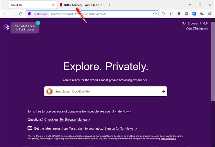Switch to the Netflix Germany tab
This screenshot has width=215, height=147.
tap(81, 5)
